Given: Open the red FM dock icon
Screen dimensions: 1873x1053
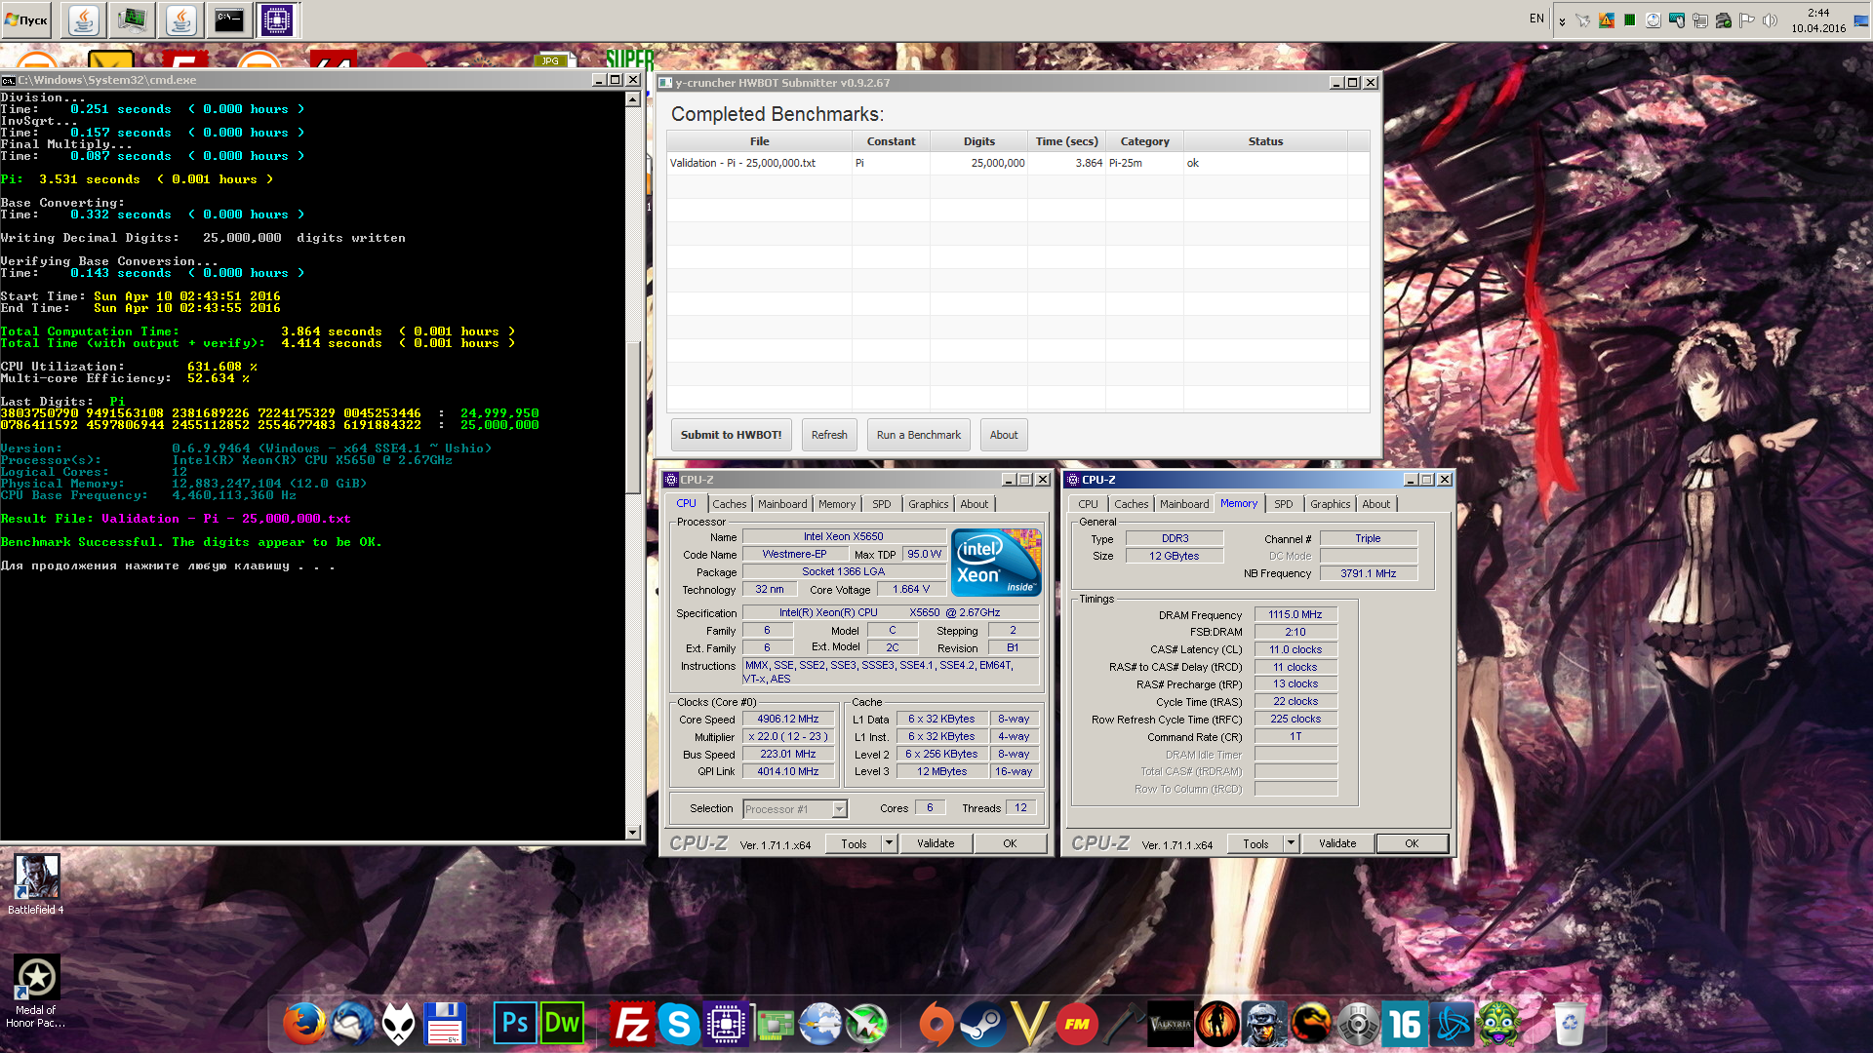Looking at the screenshot, I should tap(1077, 1024).
